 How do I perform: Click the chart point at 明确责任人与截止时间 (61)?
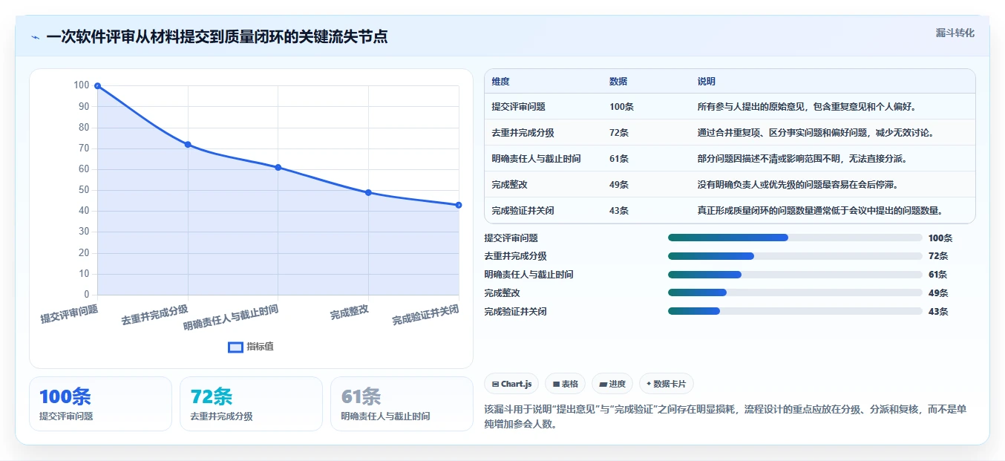click(278, 167)
